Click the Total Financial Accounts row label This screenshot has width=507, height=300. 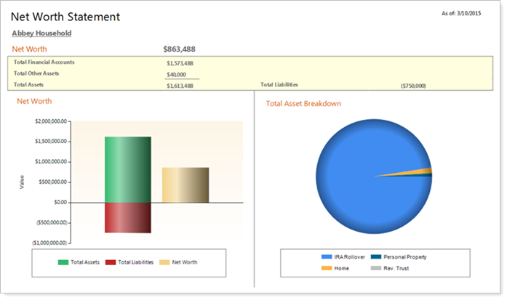pos(44,62)
